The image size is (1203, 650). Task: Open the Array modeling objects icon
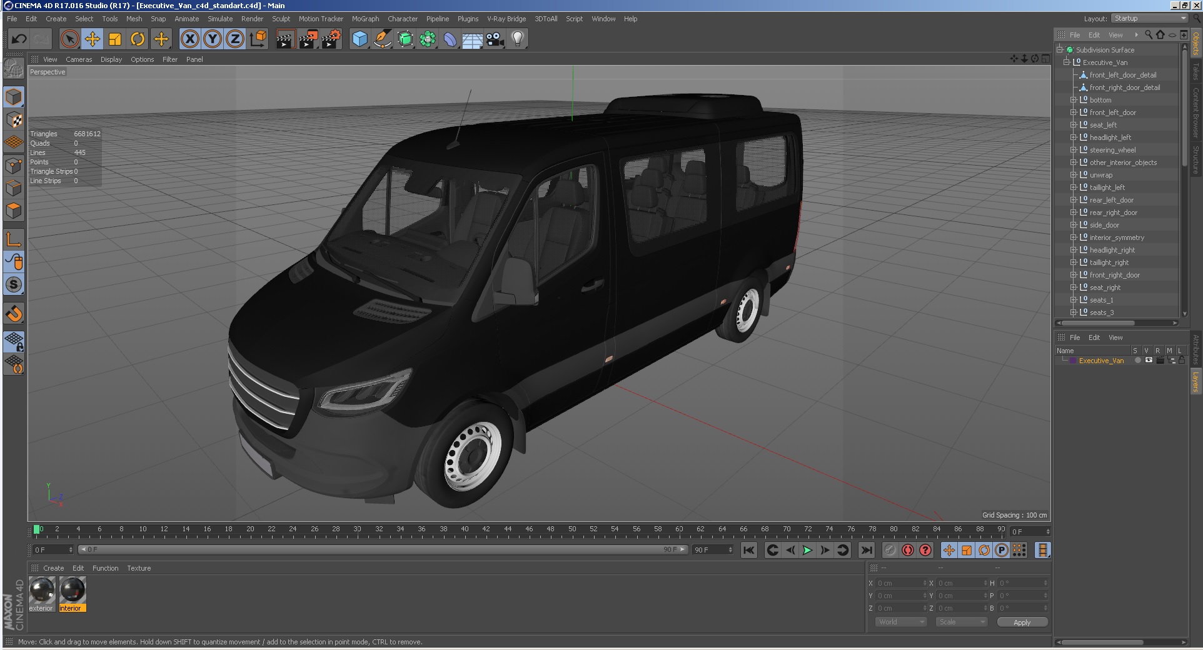(428, 39)
